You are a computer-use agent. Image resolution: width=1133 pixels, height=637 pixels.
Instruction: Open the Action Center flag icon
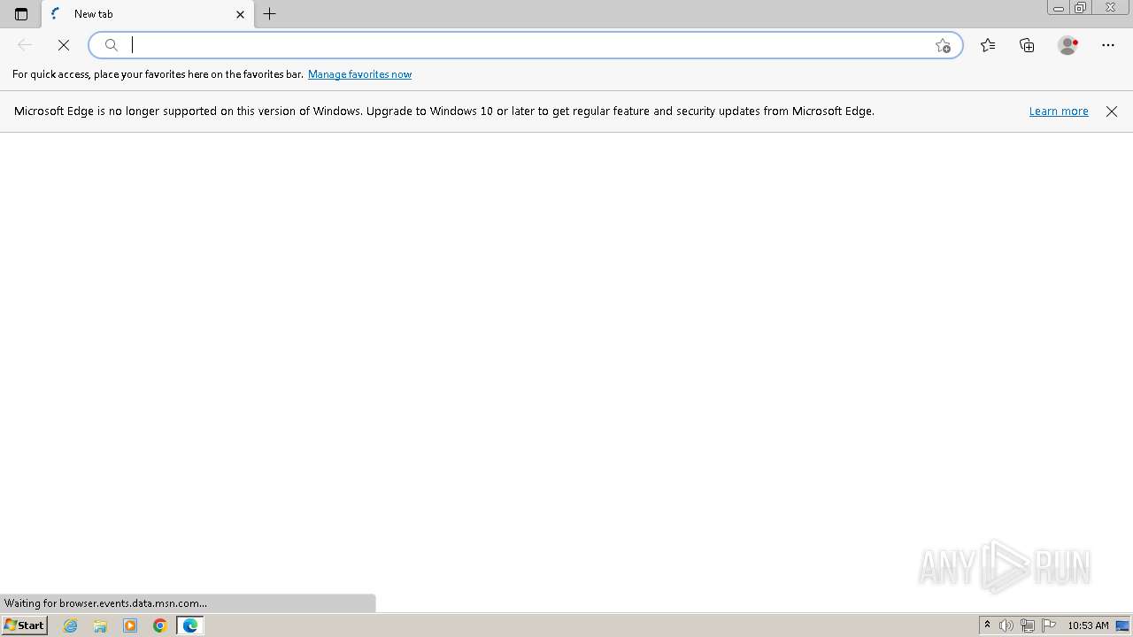coord(1049,625)
